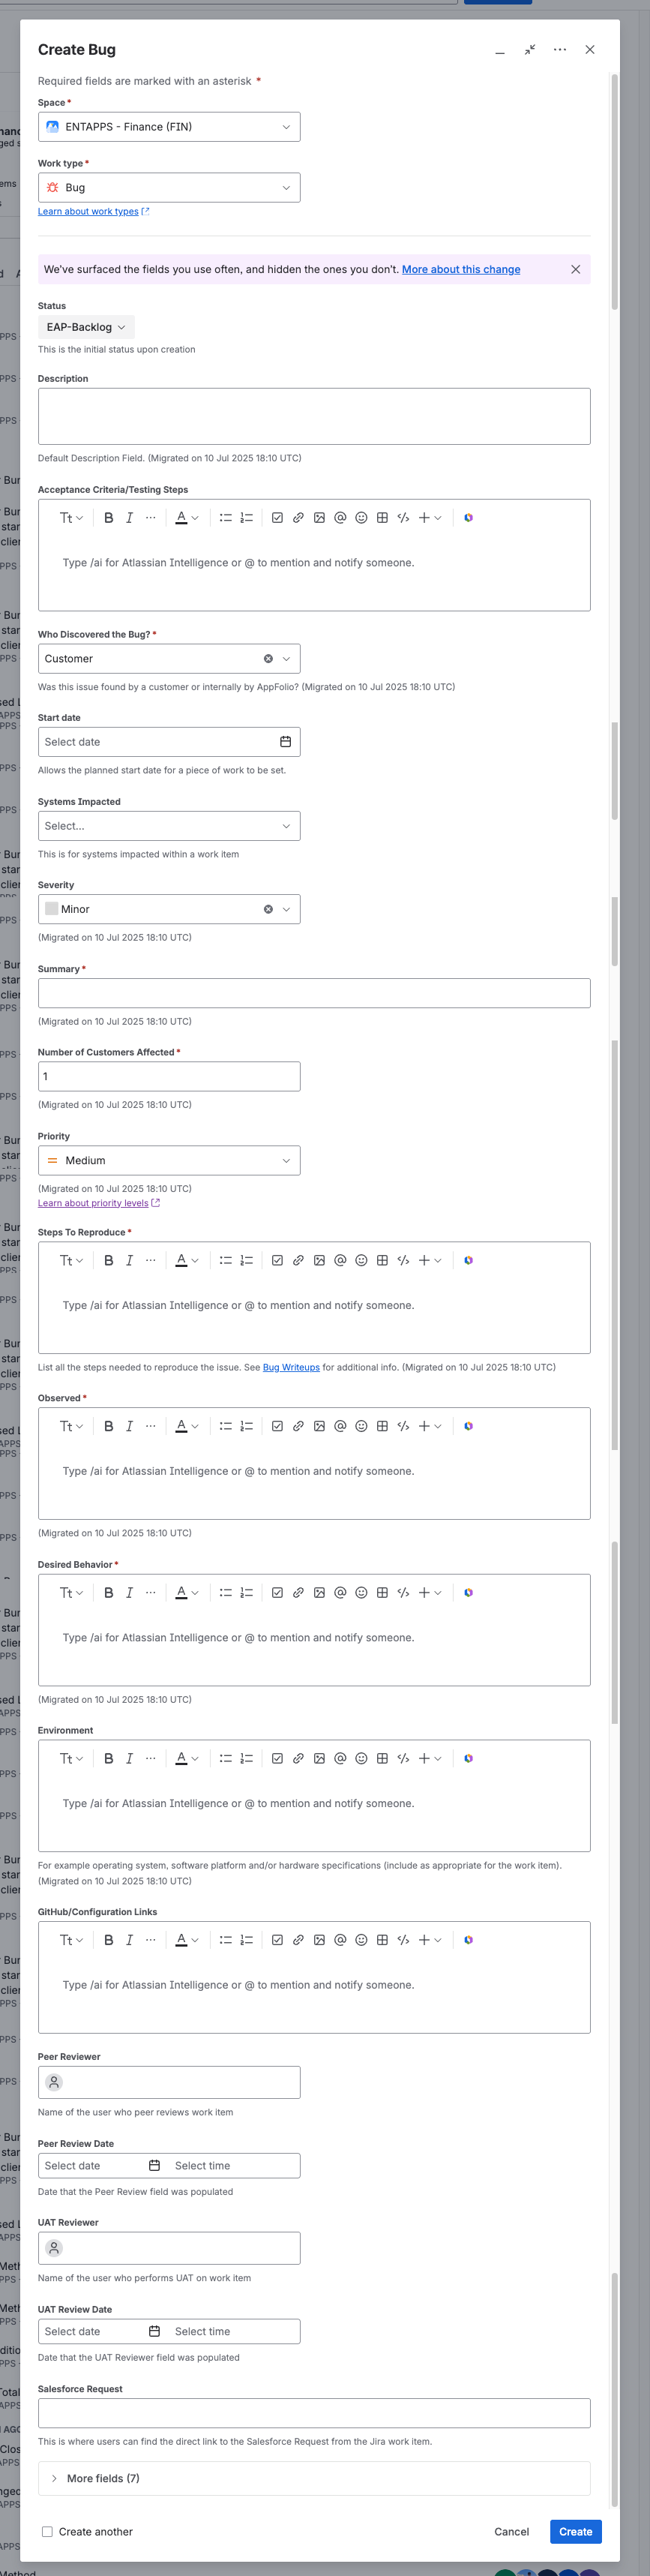Open the Space dropdown
650x2576 pixels.
(x=169, y=127)
